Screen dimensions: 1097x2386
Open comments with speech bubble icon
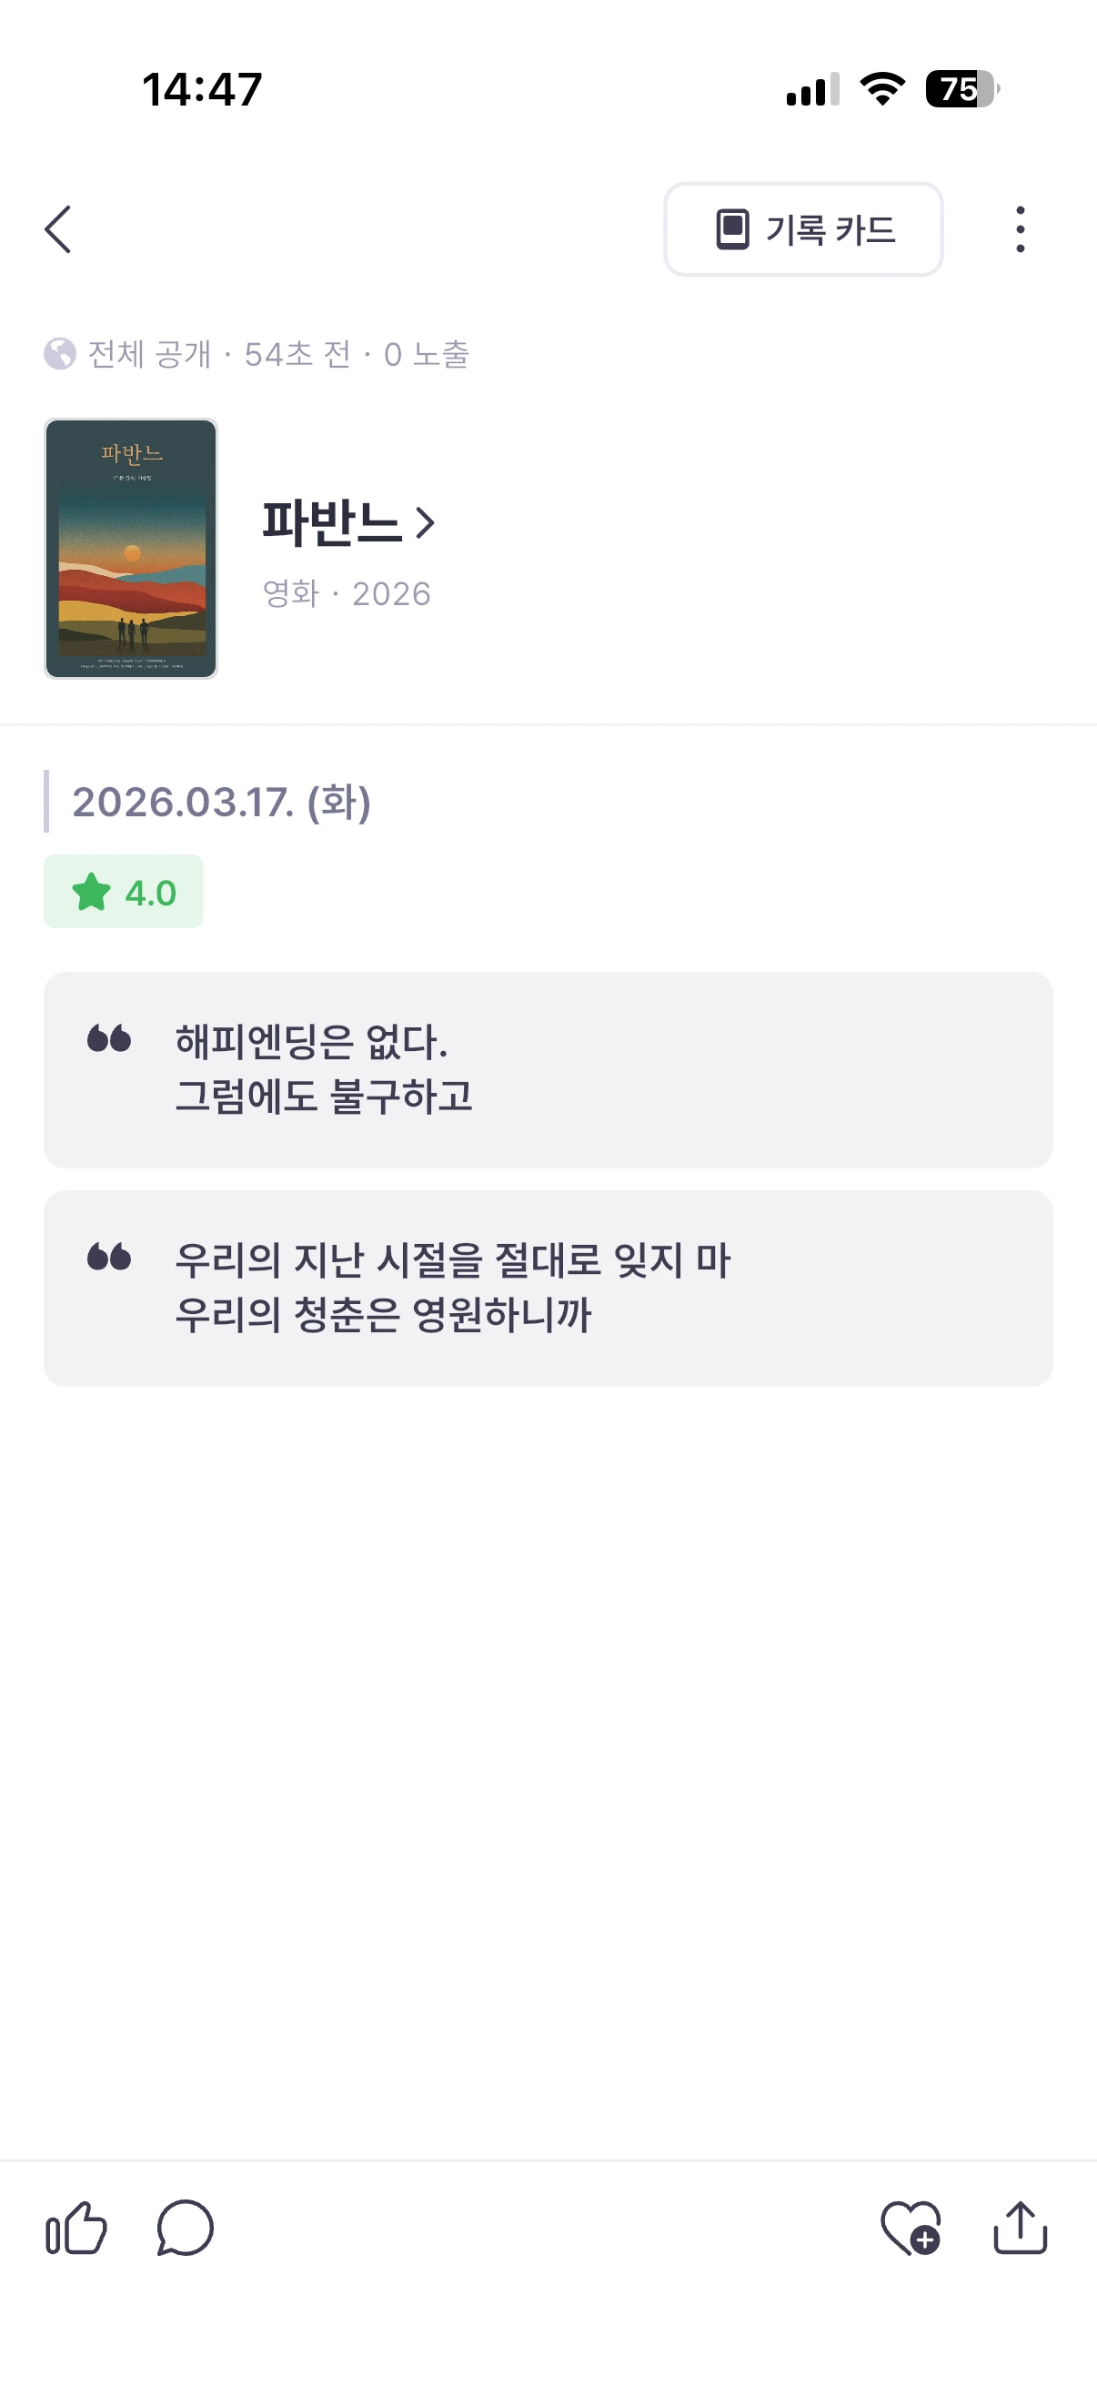186,2229
